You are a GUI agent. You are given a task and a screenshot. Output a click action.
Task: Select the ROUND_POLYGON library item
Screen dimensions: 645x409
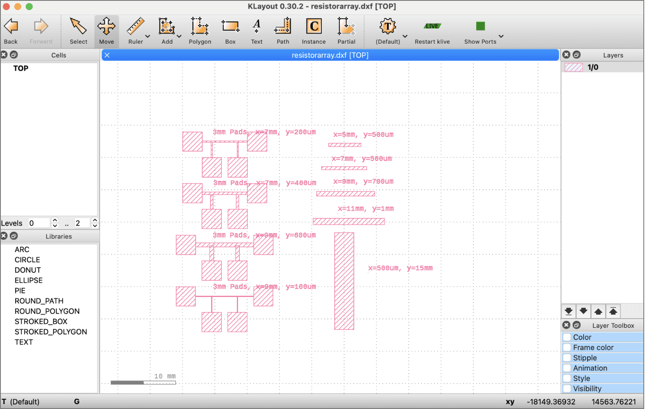(47, 311)
